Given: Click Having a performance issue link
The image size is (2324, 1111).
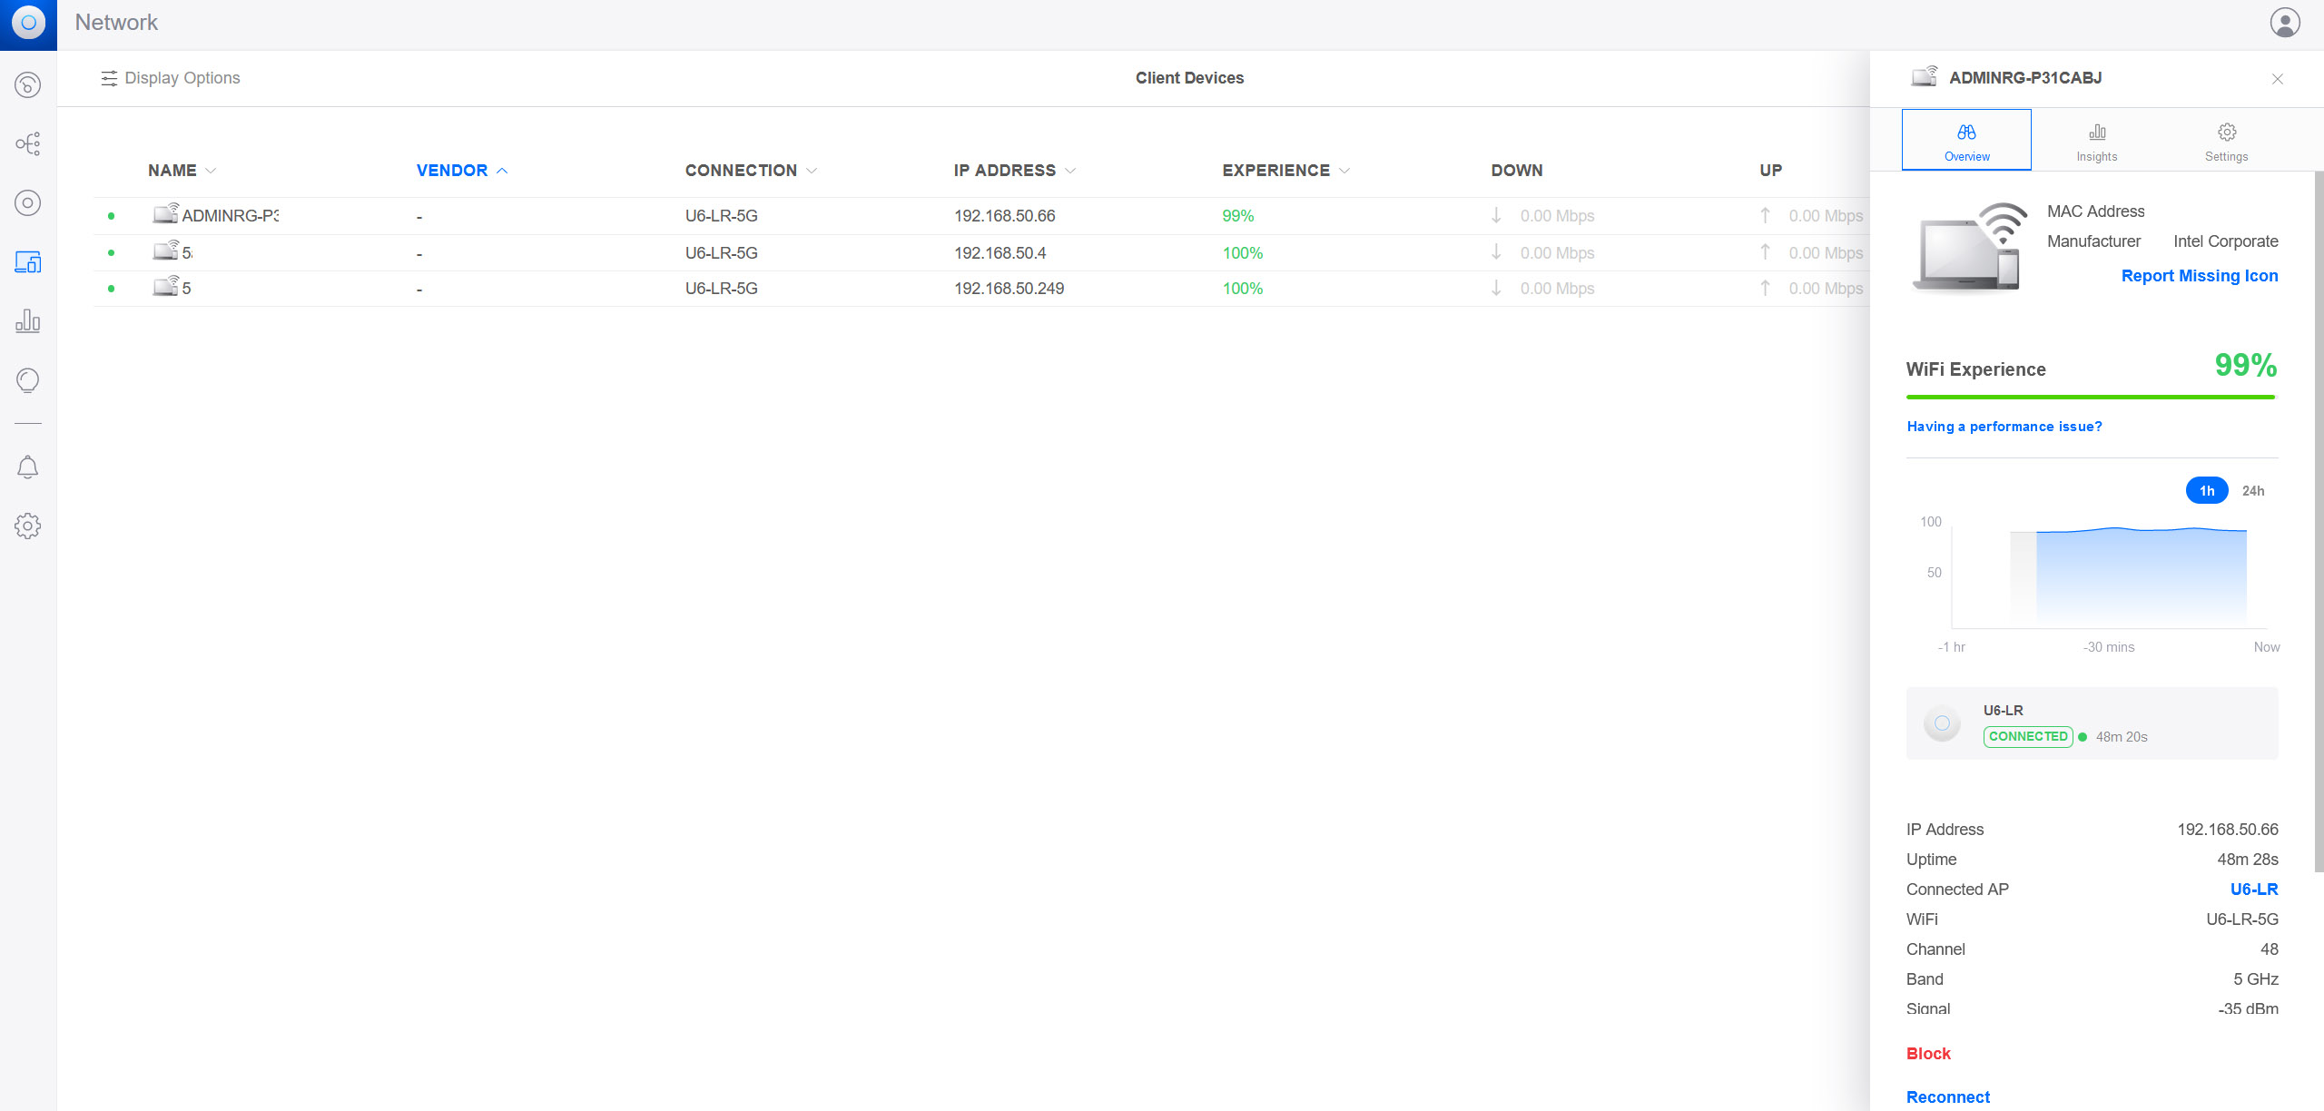Looking at the screenshot, I should click(2004, 427).
